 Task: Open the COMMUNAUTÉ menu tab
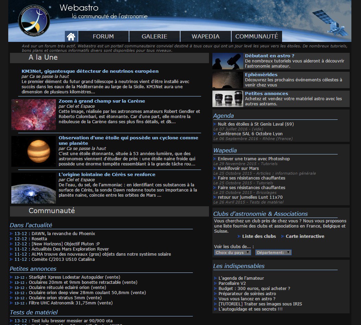click(x=257, y=36)
